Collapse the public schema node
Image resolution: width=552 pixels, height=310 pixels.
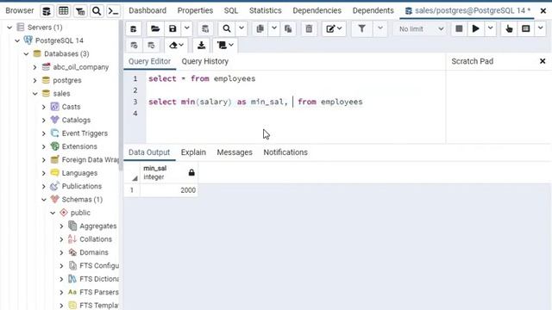tap(53, 213)
